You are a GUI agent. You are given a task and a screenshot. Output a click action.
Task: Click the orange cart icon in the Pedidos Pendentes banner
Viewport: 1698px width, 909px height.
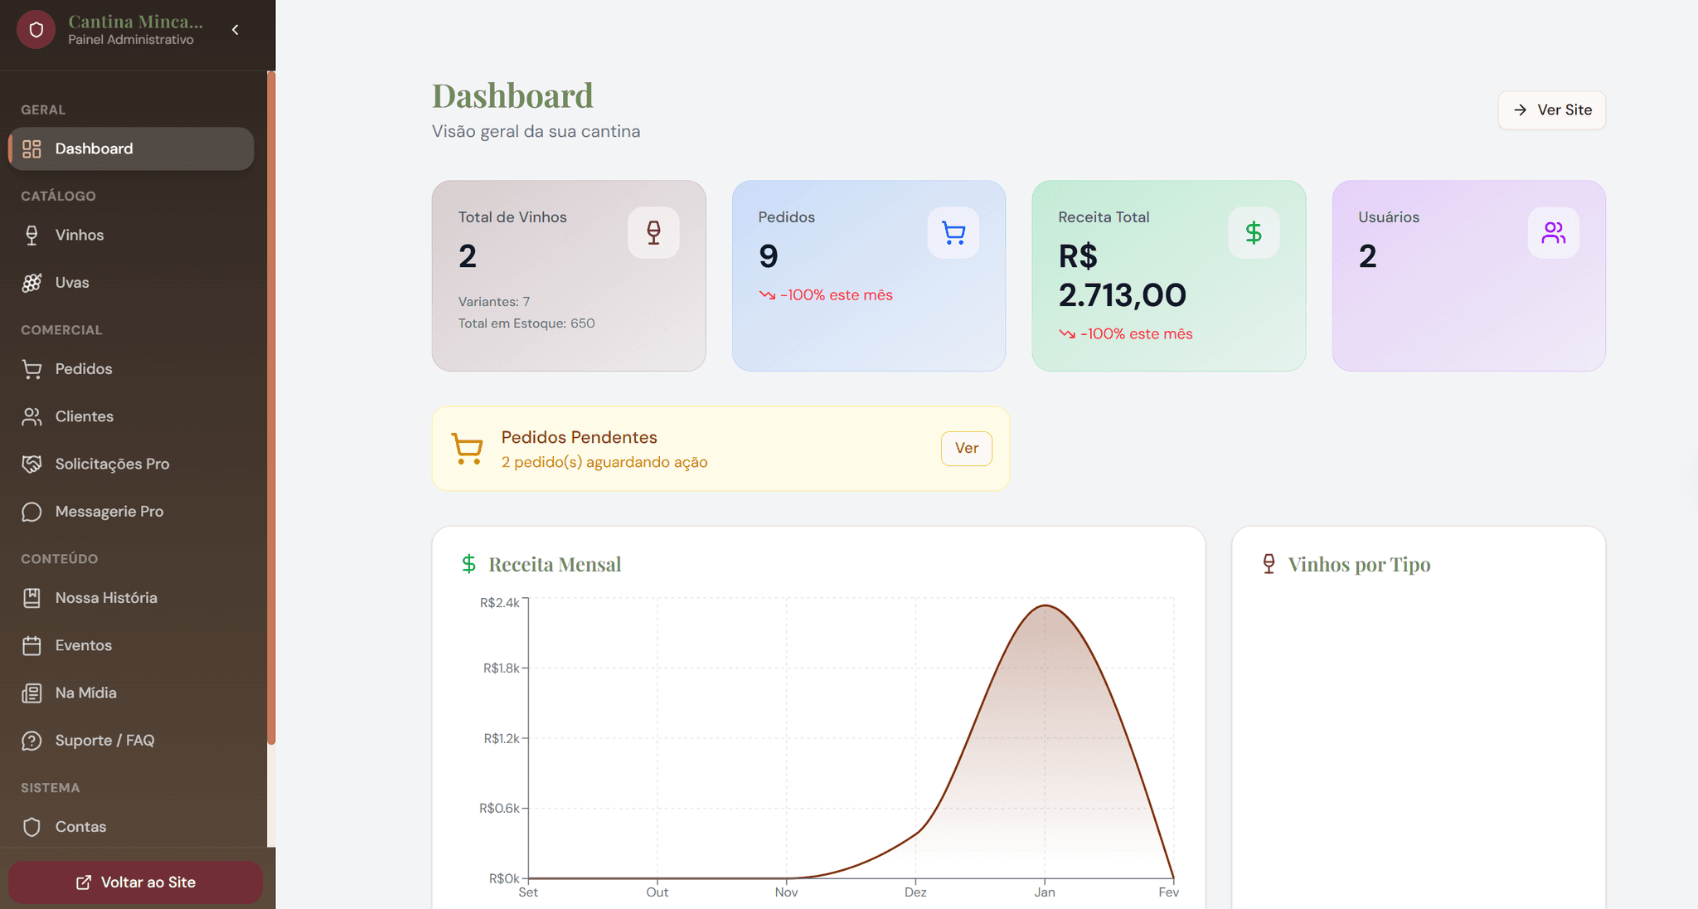pos(467,449)
